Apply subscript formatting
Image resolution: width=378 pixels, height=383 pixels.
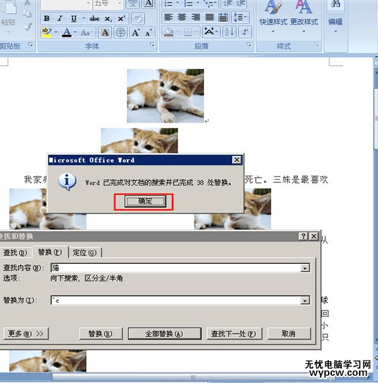[x=108, y=18]
